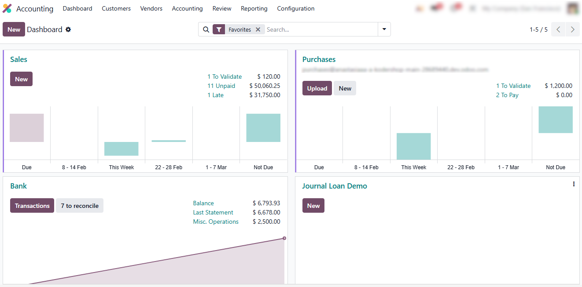Expand the search options dropdown
582x287 pixels.
384,29
